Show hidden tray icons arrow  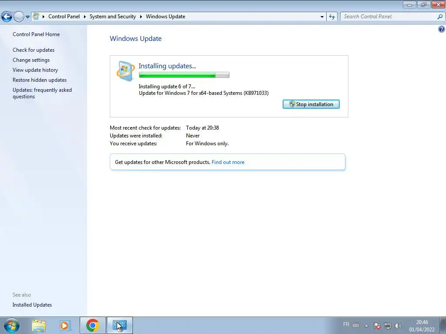click(367, 326)
